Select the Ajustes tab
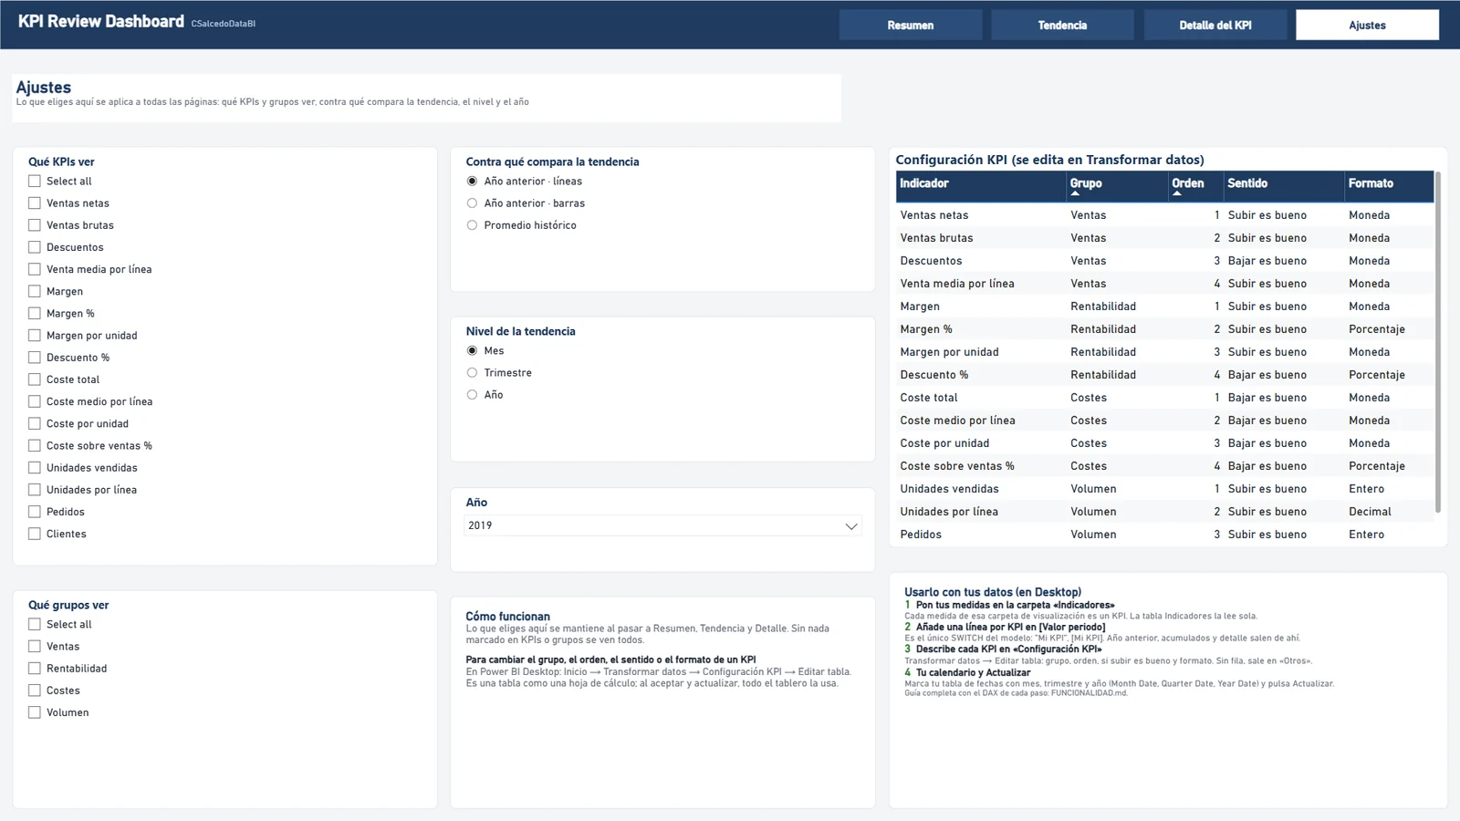 point(1367,26)
